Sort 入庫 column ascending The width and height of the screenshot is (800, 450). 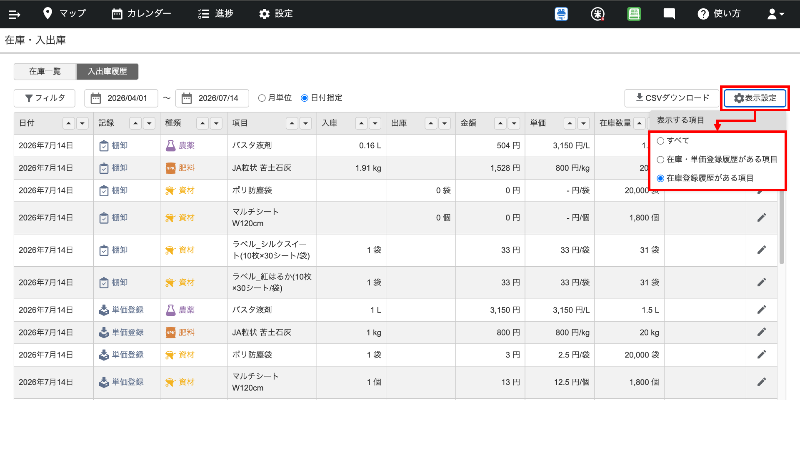(361, 123)
